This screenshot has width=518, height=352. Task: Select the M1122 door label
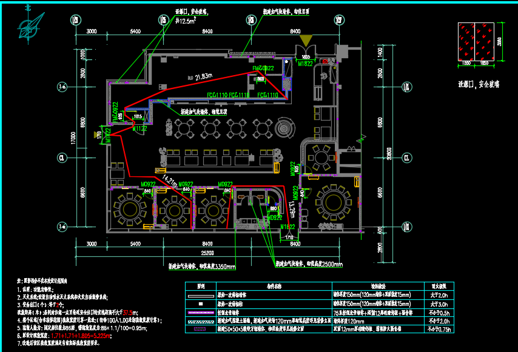pyautogui.click(x=140, y=128)
